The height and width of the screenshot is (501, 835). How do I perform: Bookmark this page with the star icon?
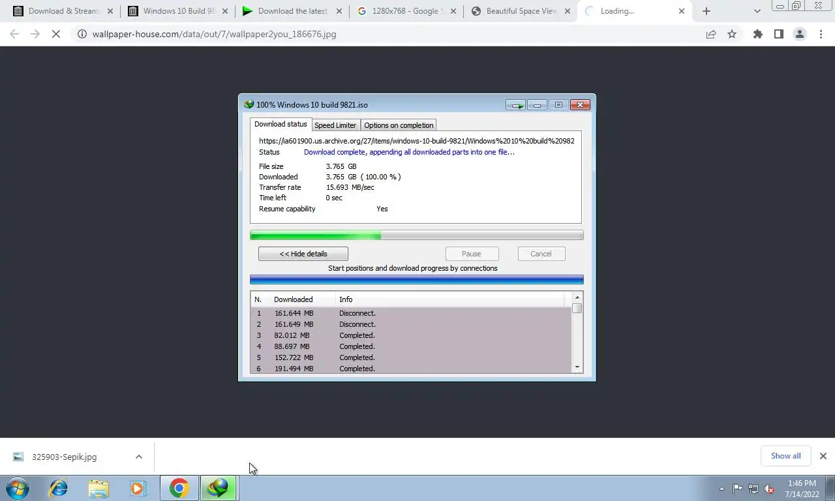(x=732, y=34)
